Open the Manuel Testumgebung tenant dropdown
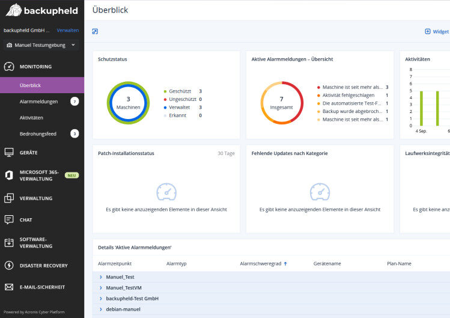This screenshot has height=318, width=450. [41, 45]
